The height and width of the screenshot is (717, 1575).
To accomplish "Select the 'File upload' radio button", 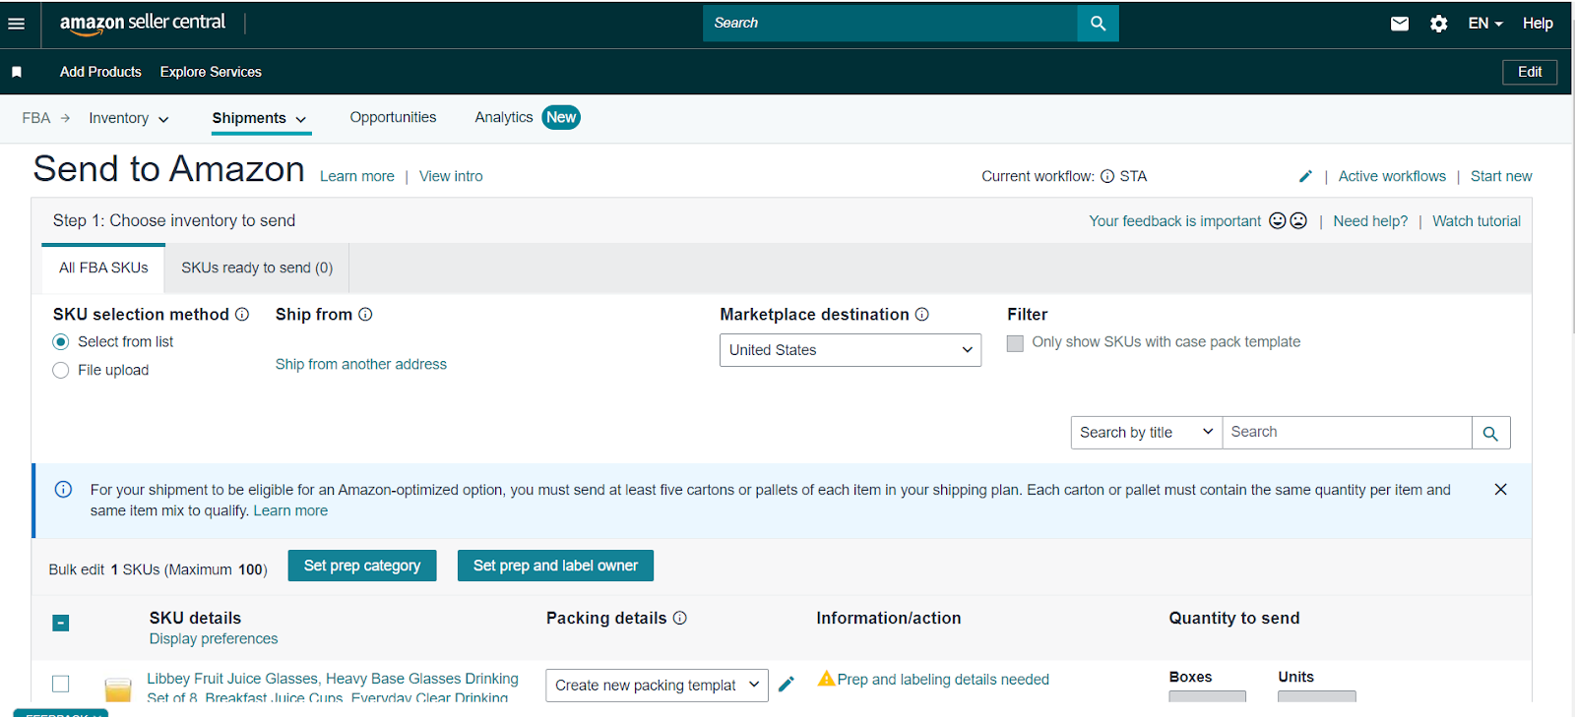I will tap(61, 371).
